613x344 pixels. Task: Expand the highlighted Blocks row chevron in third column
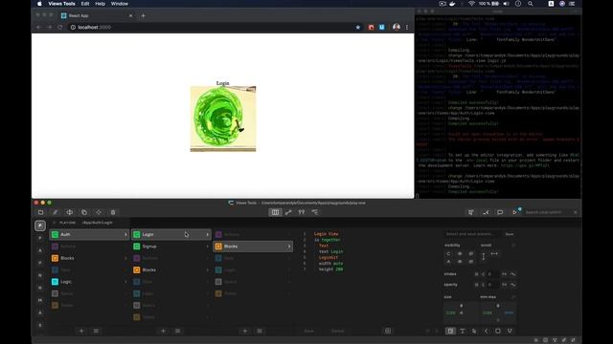tap(289, 247)
